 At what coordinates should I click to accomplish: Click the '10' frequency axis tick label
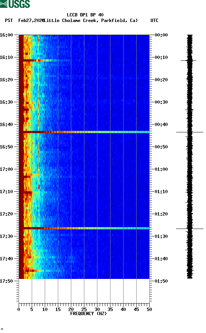pos(45,310)
